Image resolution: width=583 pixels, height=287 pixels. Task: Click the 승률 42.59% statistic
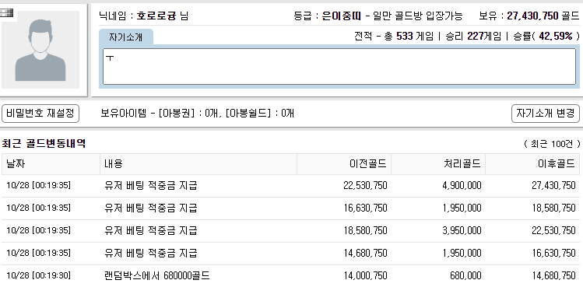click(x=546, y=37)
